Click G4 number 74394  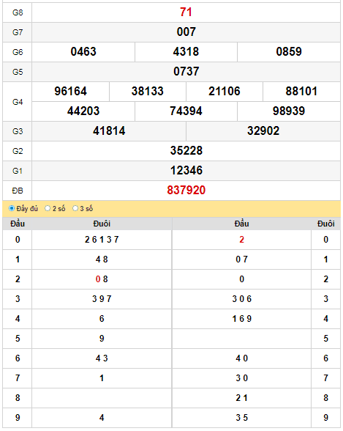186,111
